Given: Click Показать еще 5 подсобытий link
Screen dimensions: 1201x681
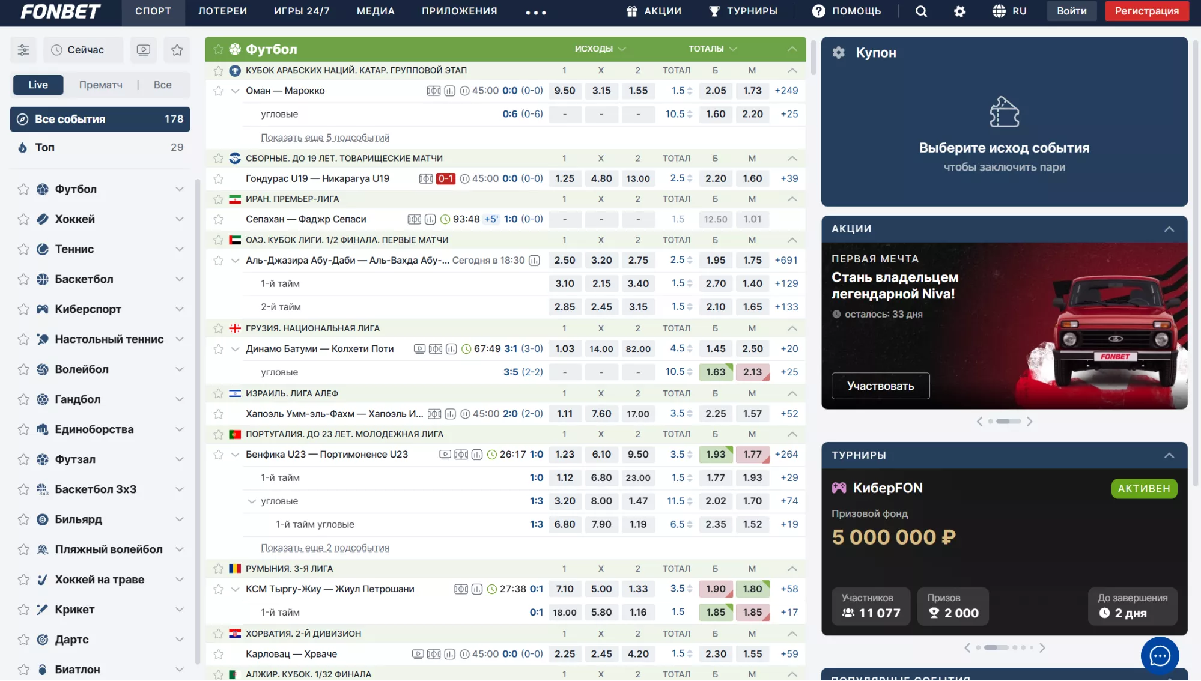Looking at the screenshot, I should point(325,138).
